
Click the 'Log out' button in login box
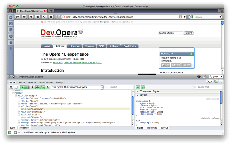[186, 65]
